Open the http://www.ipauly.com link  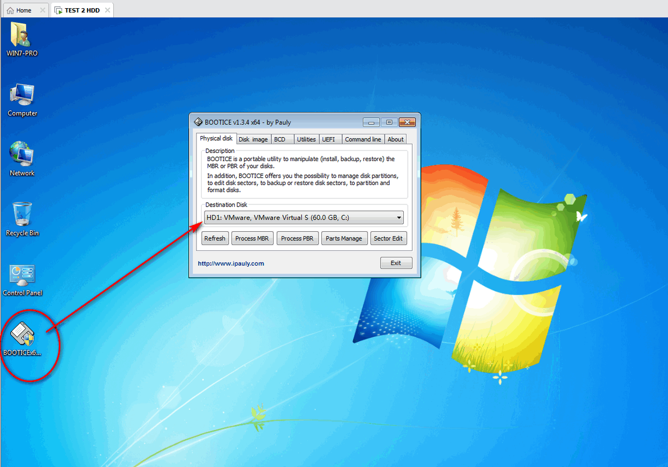coord(231,263)
